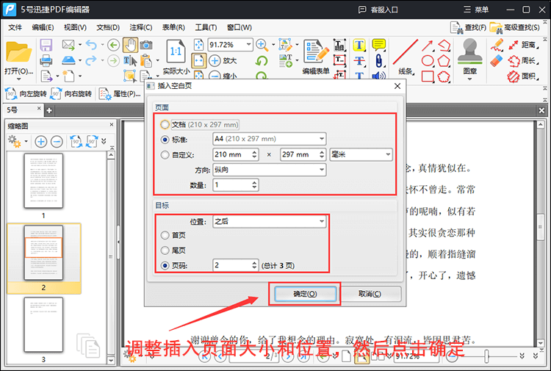The height and width of the screenshot is (371, 551).
Task: Select the rectangle shape tool
Action: pyautogui.click(x=428, y=76)
